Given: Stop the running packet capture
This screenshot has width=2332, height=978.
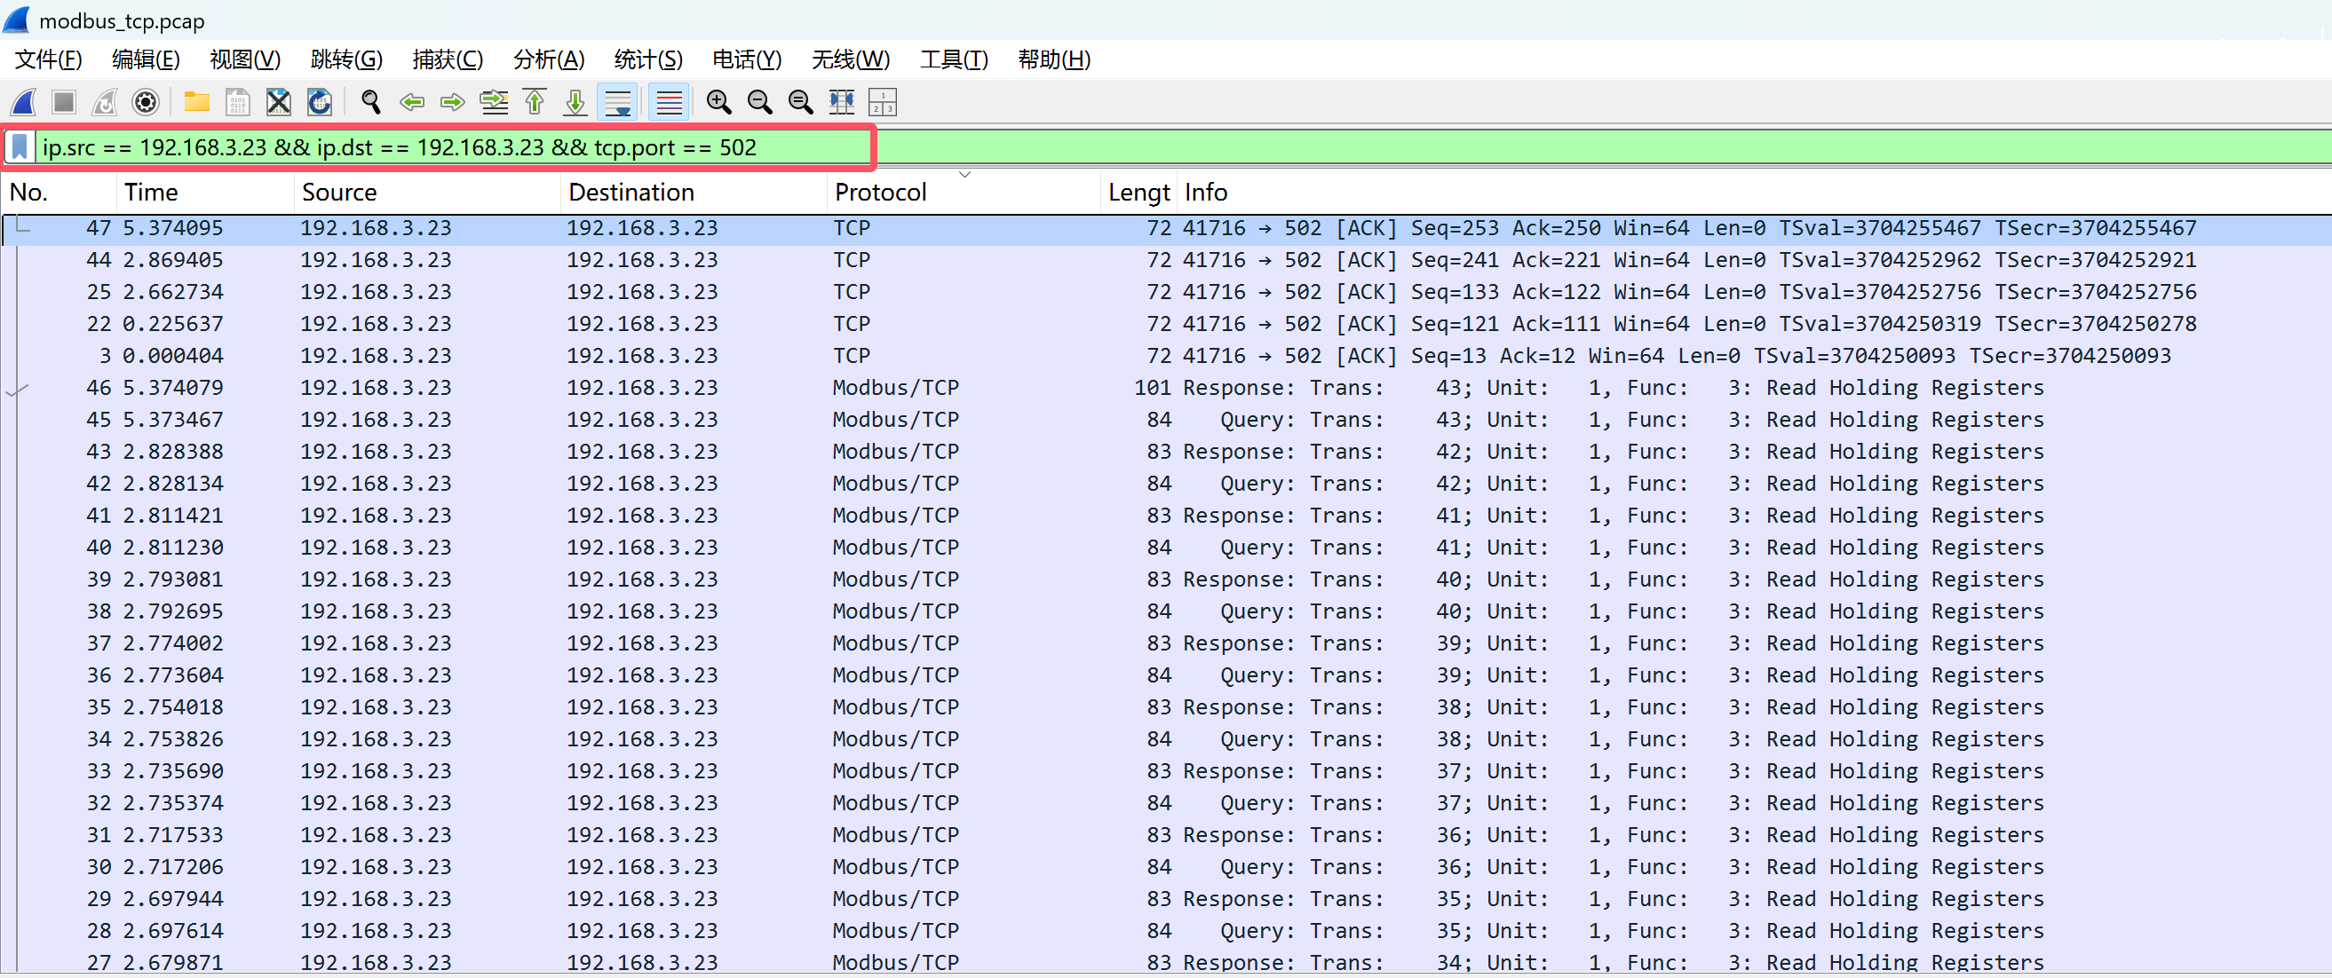Looking at the screenshot, I should (64, 102).
